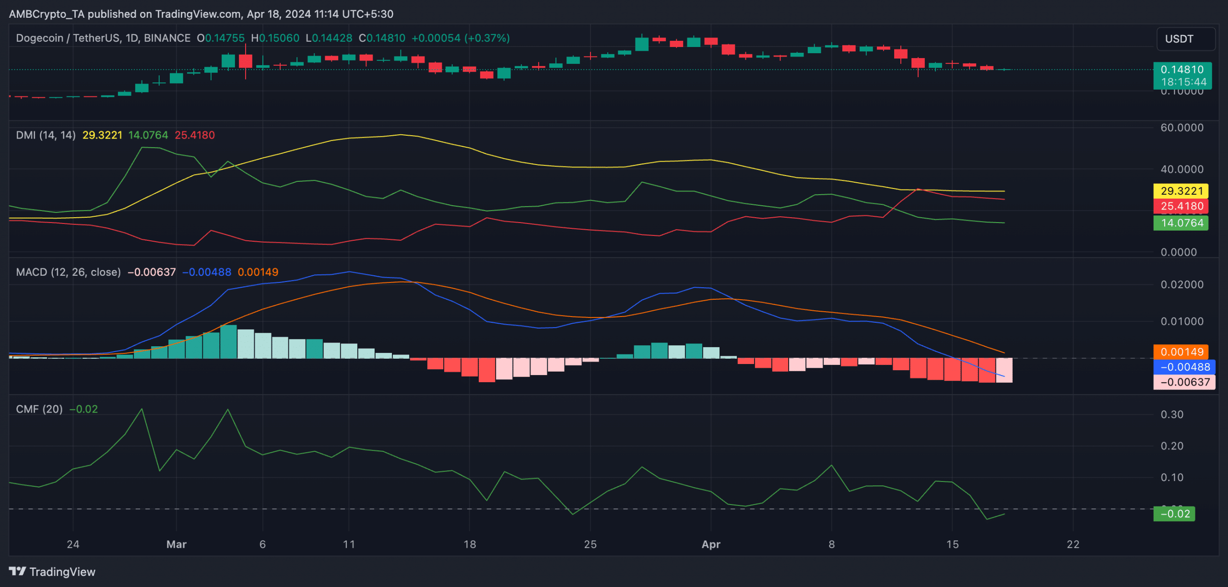The height and width of the screenshot is (587, 1228).
Task: Click the 0.20 CMF scale label
Action: [x=1172, y=446]
